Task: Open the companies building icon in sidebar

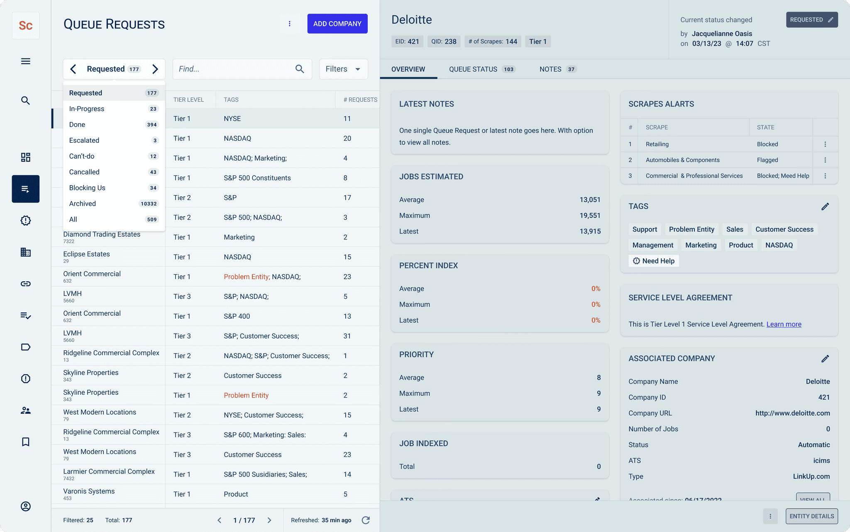Action: (26, 252)
